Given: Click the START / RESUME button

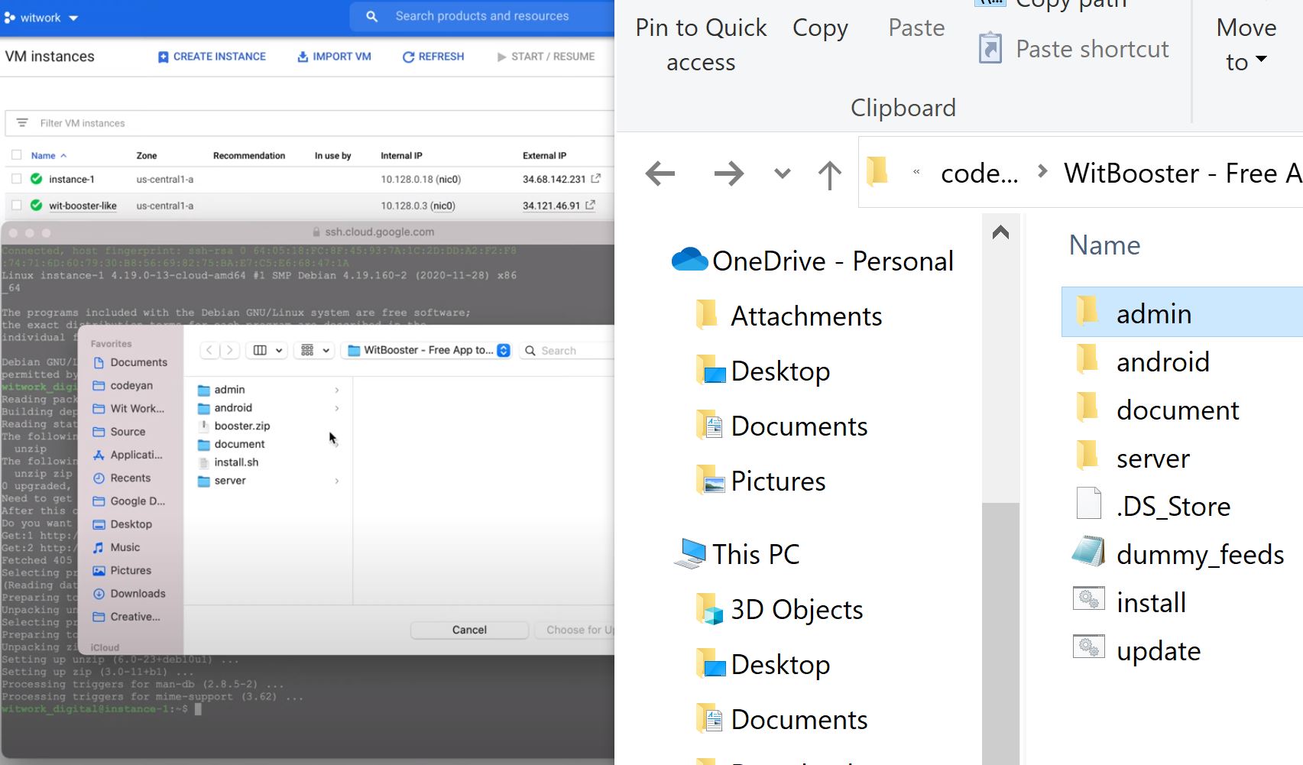Looking at the screenshot, I should click(x=546, y=57).
